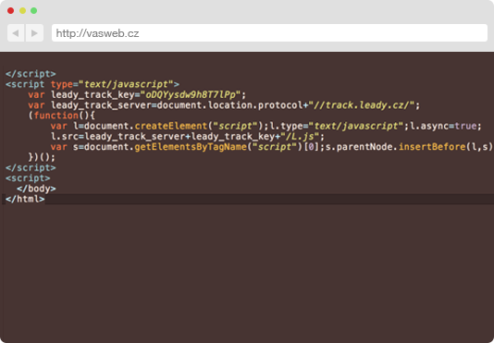The image size is (494, 343).
Task: Click the type="text/javascript" attribute on script tag
Action: [112, 84]
